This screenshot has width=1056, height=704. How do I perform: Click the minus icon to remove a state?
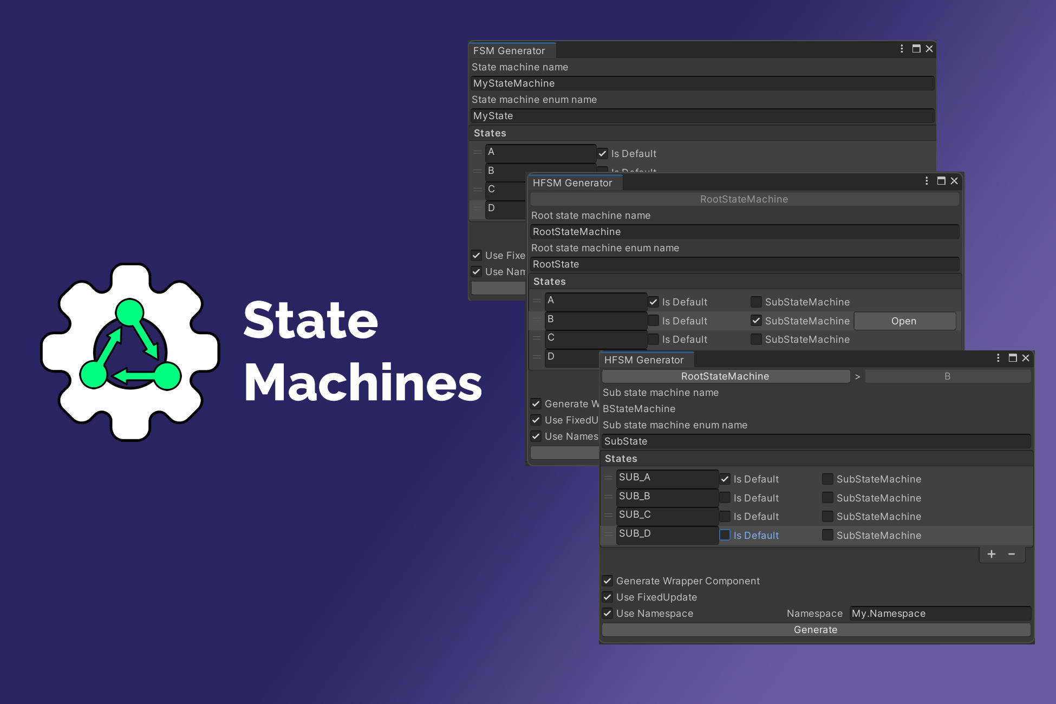1012,554
